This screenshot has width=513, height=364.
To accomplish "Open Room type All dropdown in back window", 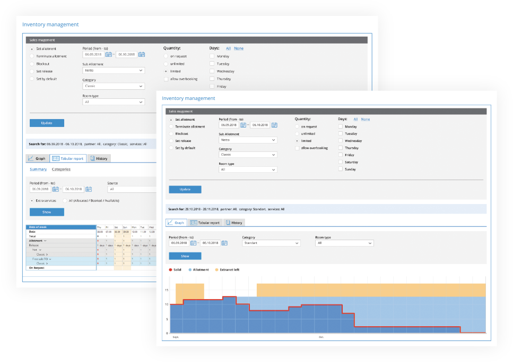I will tap(114, 102).
